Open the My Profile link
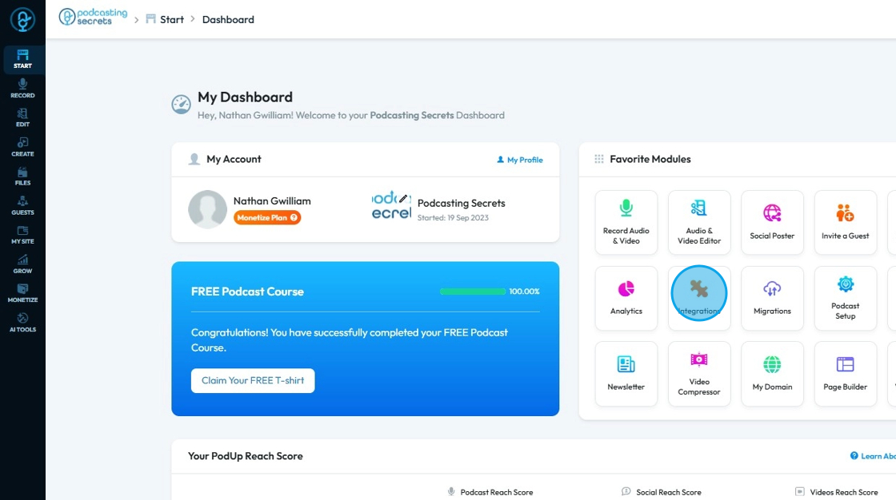The height and width of the screenshot is (500, 896). [520, 160]
